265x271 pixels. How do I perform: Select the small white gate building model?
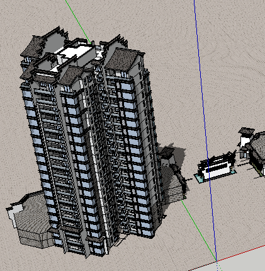point(216,168)
